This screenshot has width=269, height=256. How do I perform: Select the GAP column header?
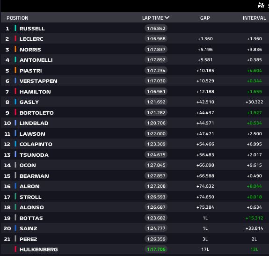coord(205,18)
